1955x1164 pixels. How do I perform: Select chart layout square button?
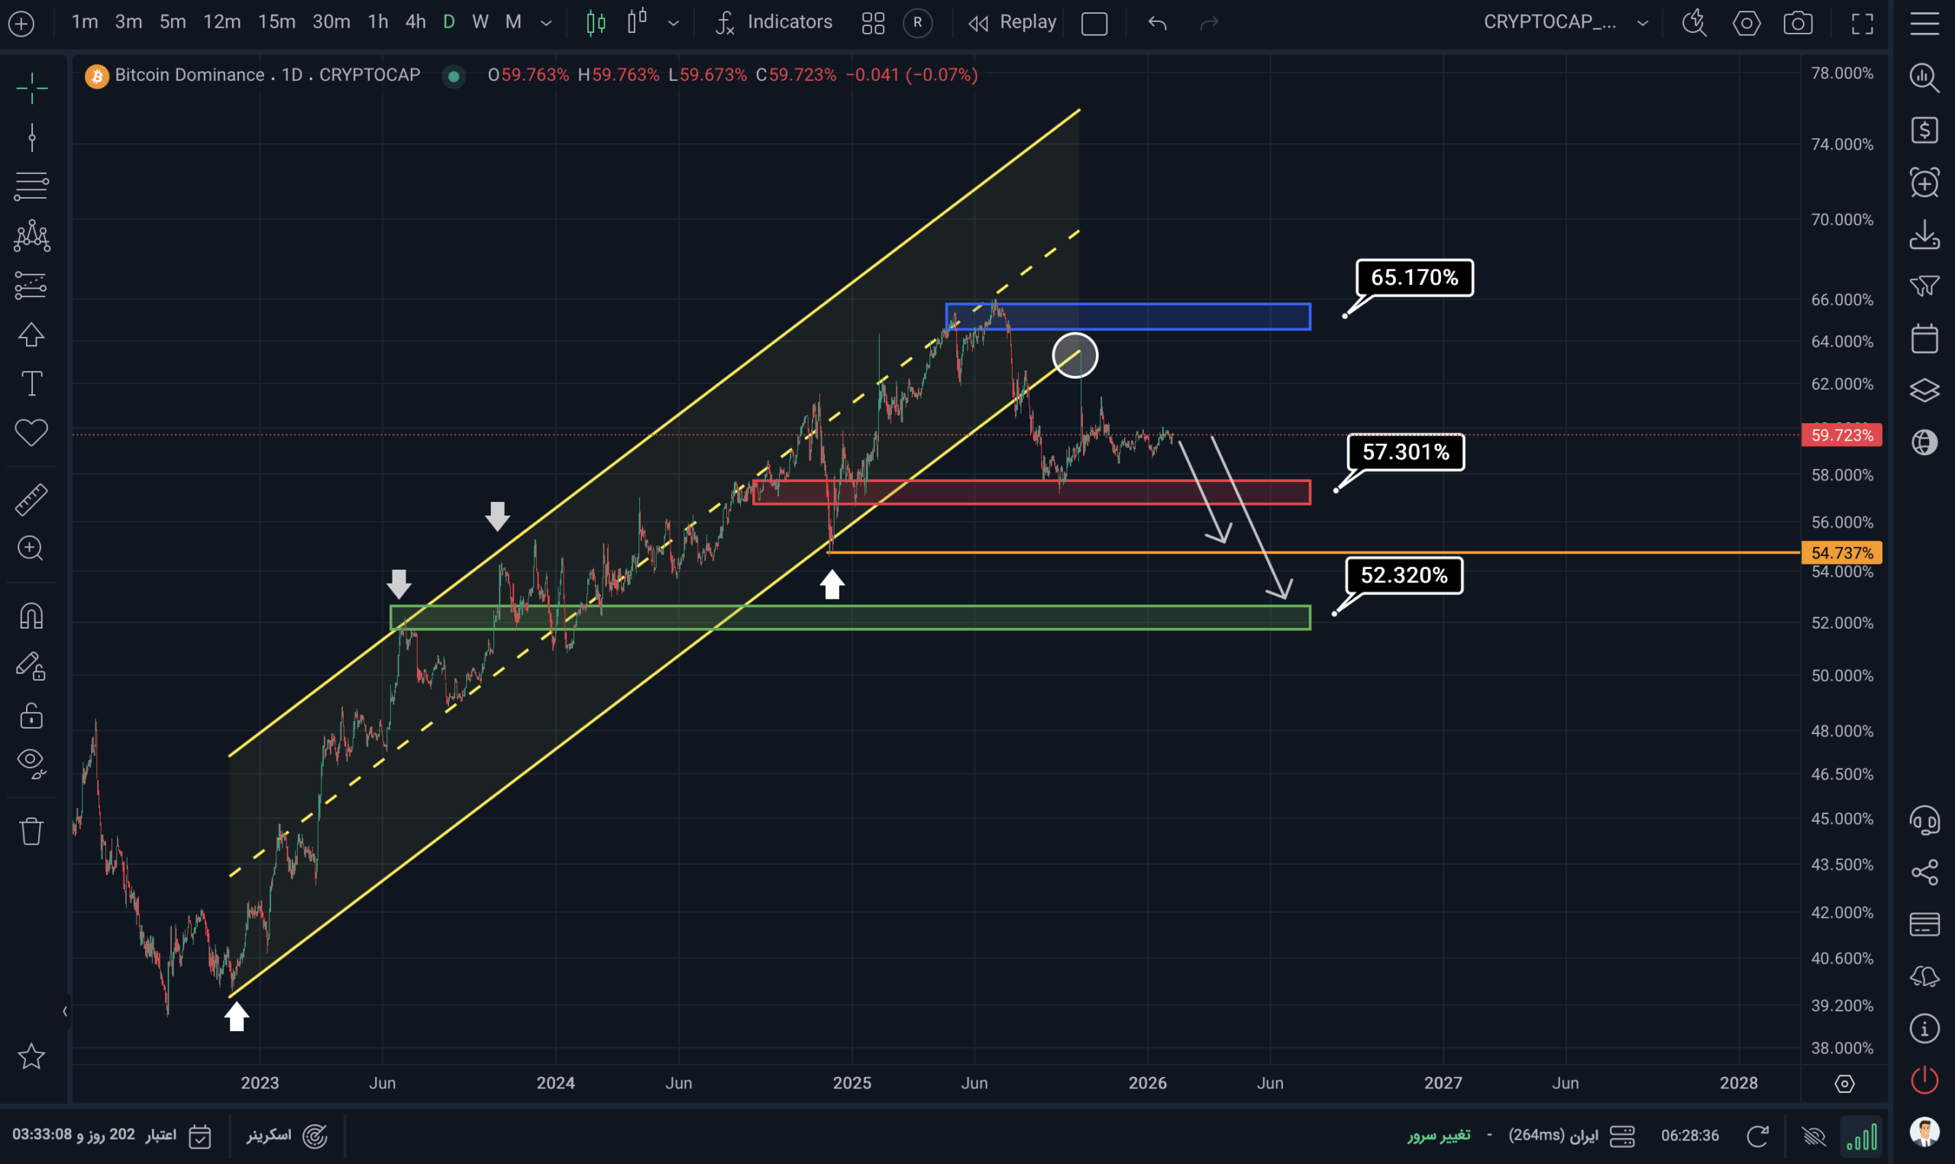click(1094, 24)
